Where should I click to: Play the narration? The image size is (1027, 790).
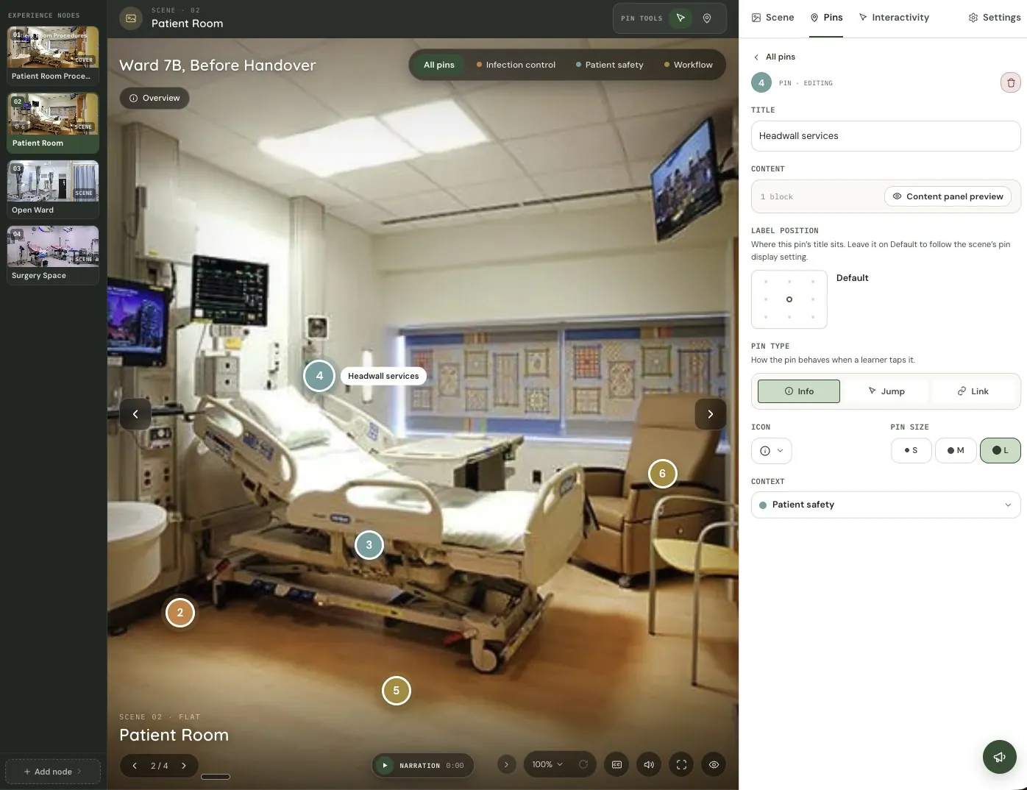(384, 766)
